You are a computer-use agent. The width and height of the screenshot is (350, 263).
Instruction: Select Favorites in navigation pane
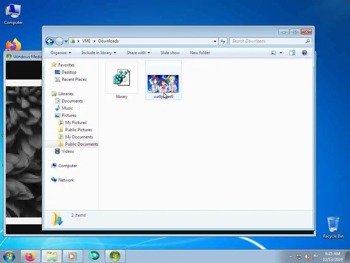tap(66, 65)
